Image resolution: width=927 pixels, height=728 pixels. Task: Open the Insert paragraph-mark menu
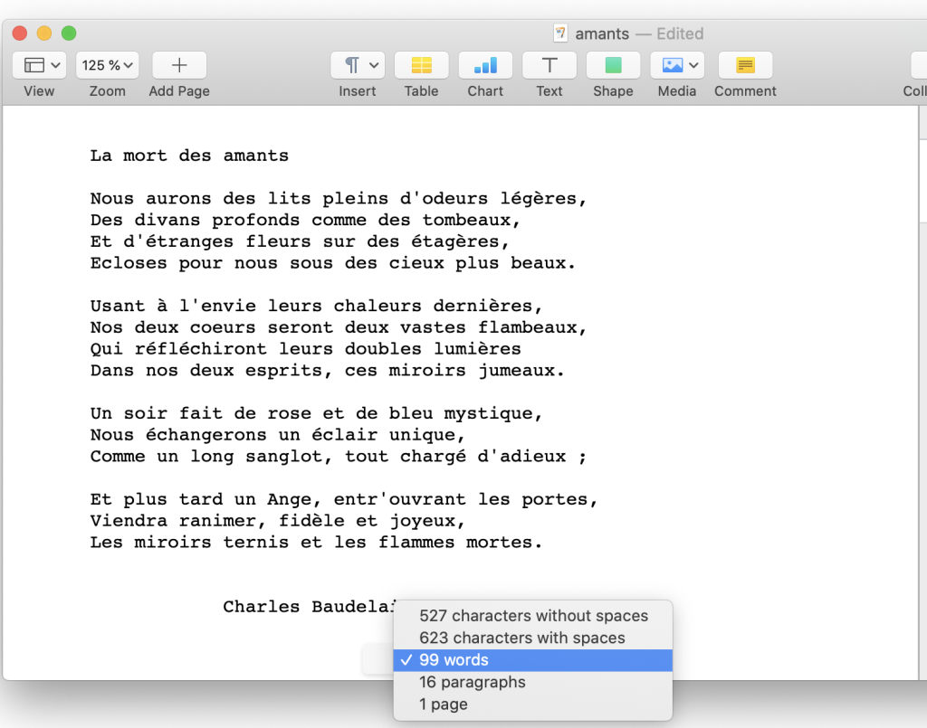pyautogui.click(x=358, y=65)
